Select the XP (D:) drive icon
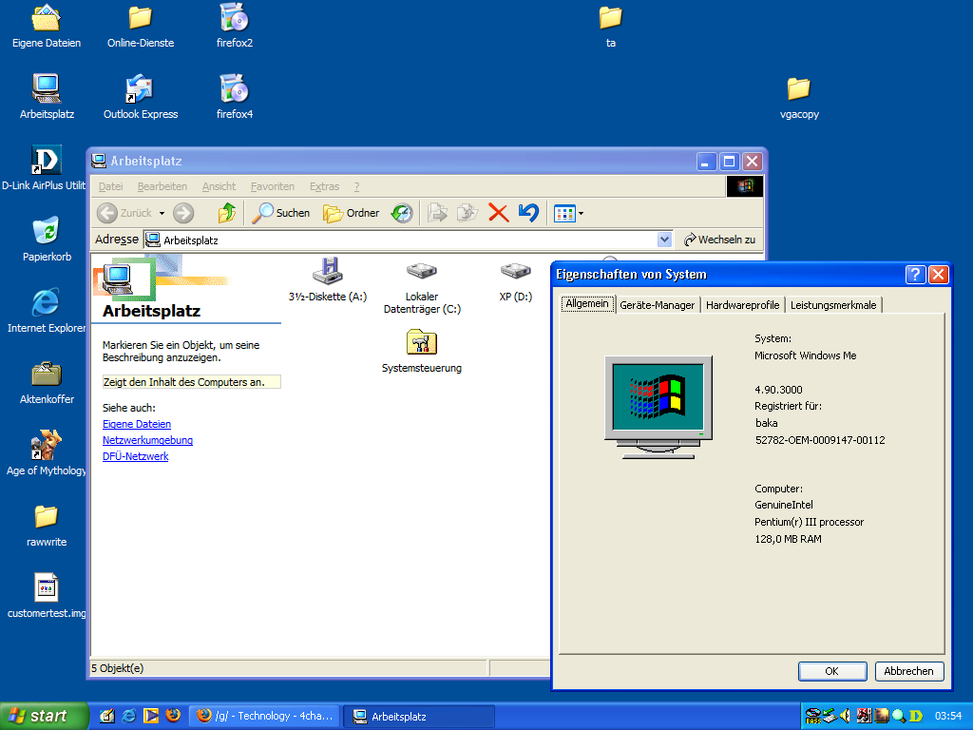 516,280
